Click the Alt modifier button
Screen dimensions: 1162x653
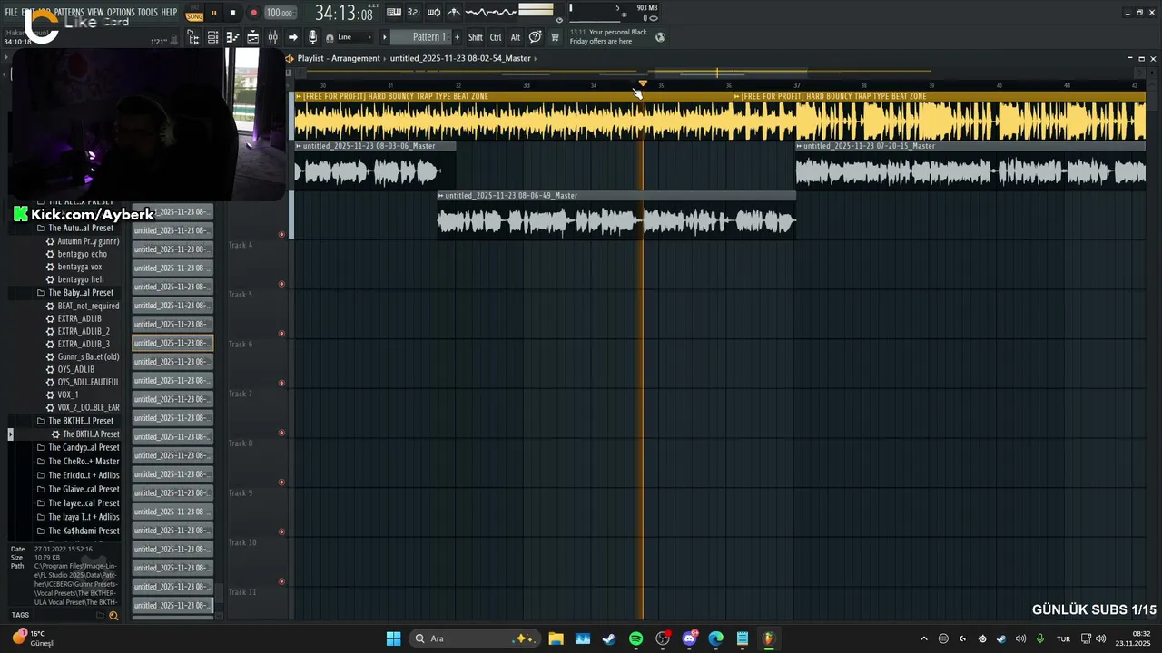point(516,37)
